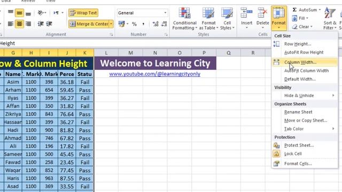Select Column Width... menu item
The height and width of the screenshot is (192, 342).
pyautogui.click(x=305, y=62)
